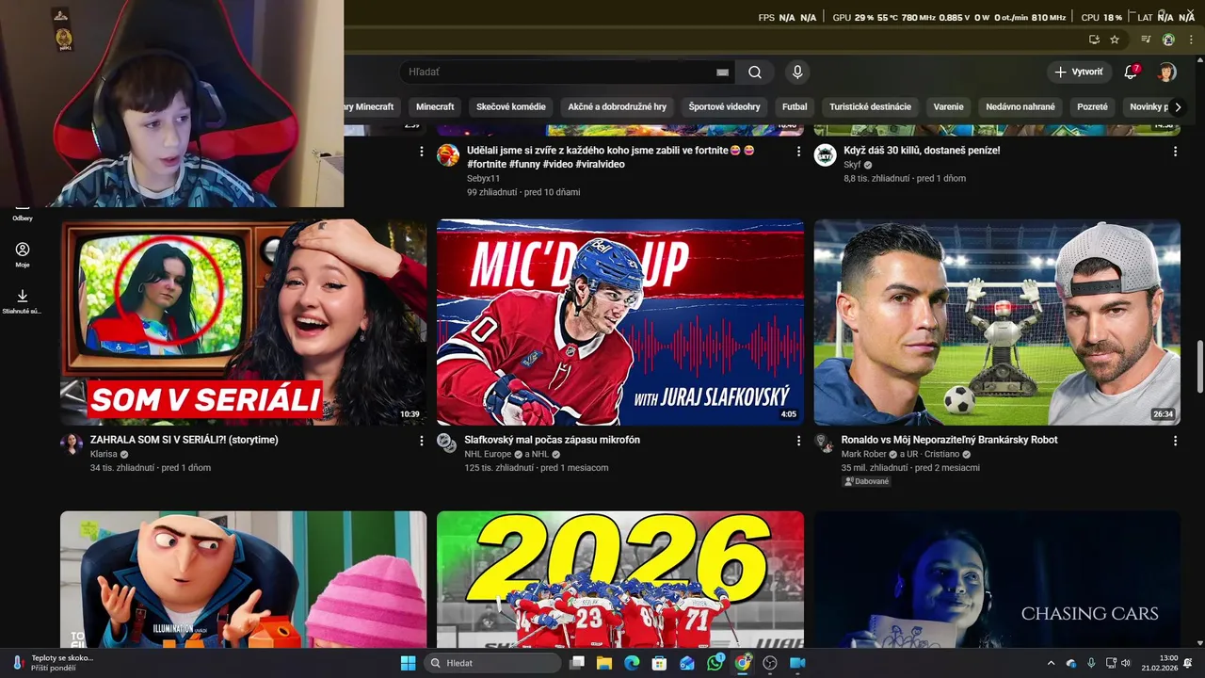The image size is (1205, 678).
Task: Play the SOM V SERIÁLI thumbnail
Action: coord(244,322)
